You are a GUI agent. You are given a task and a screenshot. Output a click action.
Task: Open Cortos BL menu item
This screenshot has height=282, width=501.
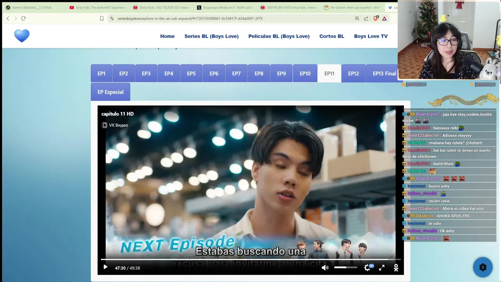[332, 36]
